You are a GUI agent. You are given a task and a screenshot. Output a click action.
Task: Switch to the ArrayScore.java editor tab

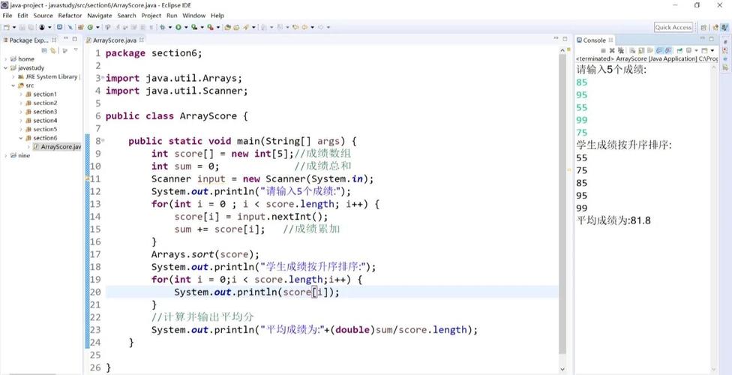pyautogui.click(x=114, y=40)
